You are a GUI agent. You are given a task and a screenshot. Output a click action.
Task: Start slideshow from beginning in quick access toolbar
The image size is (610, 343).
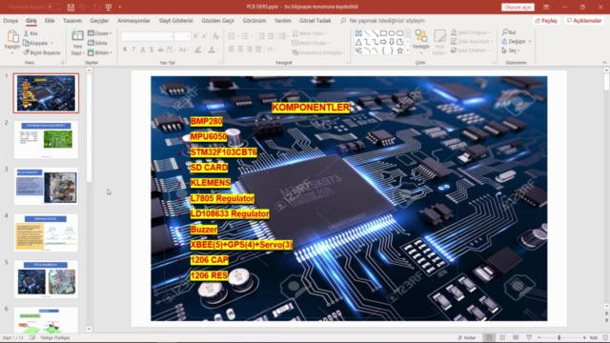[109, 7]
